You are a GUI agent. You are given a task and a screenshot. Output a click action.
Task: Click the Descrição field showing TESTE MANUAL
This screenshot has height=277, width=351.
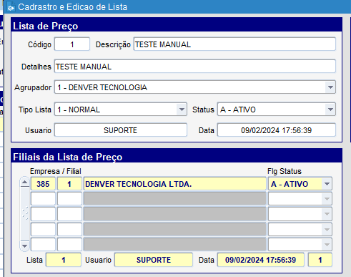point(234,44)
